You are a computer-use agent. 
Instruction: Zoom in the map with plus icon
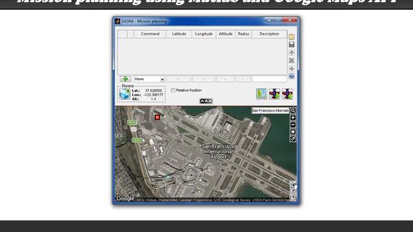(x=293, y=117)
